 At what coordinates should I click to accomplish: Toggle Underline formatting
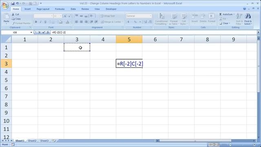(45, 22)
